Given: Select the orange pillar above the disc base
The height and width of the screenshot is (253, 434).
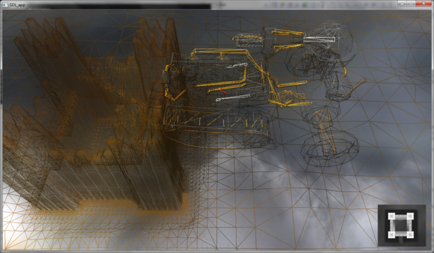Looking at the screenshot, I should 325,130.
